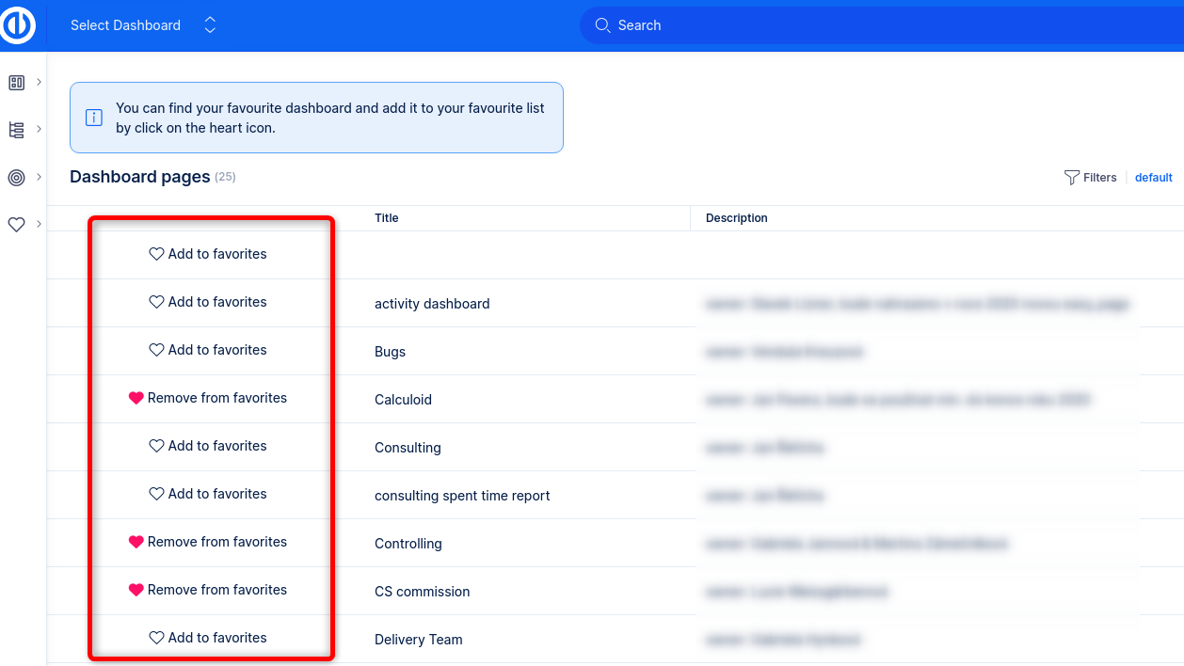Add activity dashboard to favorites
Screen dimensions: 1184x666
[x=208, y=302]
